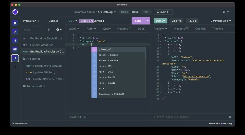Open the Send options dropdown arrow

[x=147, y=21]
